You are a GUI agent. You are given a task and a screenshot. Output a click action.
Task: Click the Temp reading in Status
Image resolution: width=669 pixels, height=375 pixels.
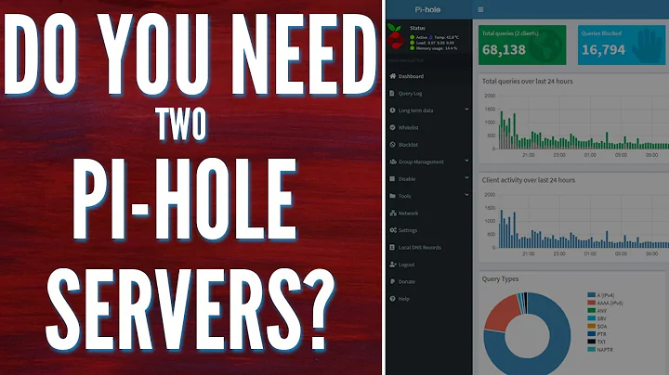pos(447,37)
